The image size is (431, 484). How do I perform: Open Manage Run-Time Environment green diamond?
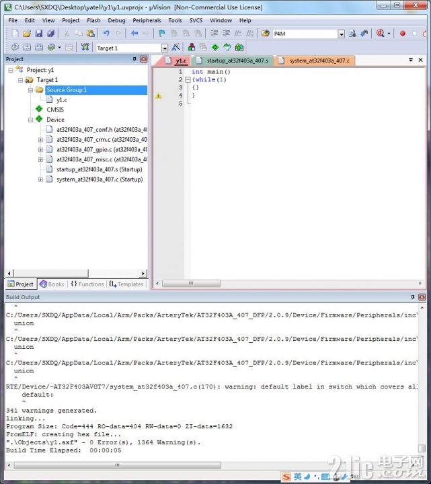pyautogui.click(x=215, y=47)
